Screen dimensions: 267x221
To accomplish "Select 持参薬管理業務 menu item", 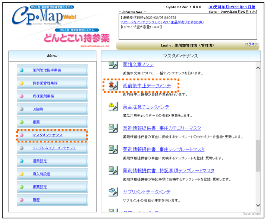I will [45, 83].
